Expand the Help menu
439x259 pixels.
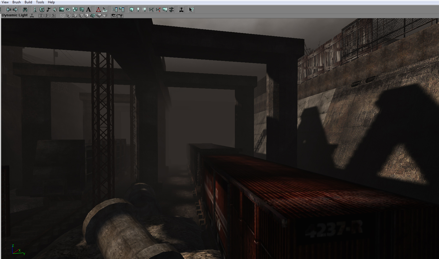pos(51,2)
